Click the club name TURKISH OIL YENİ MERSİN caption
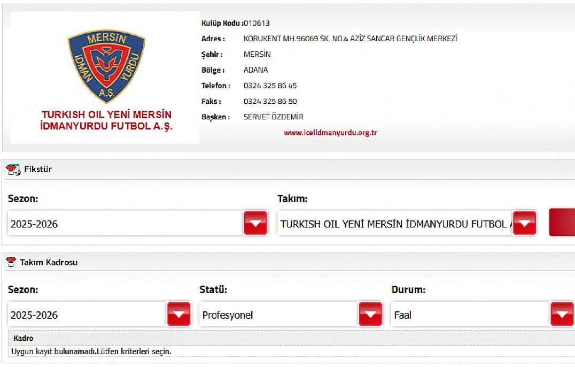Image resolution: width=575 pixels, height=367 pixels. 106,120
